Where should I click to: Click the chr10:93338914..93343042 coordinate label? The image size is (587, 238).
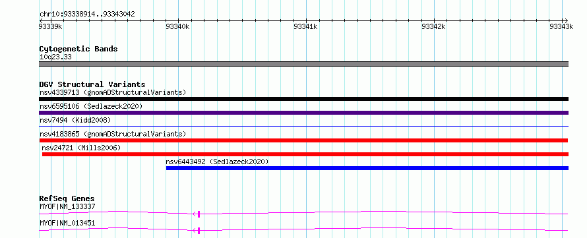87,15
